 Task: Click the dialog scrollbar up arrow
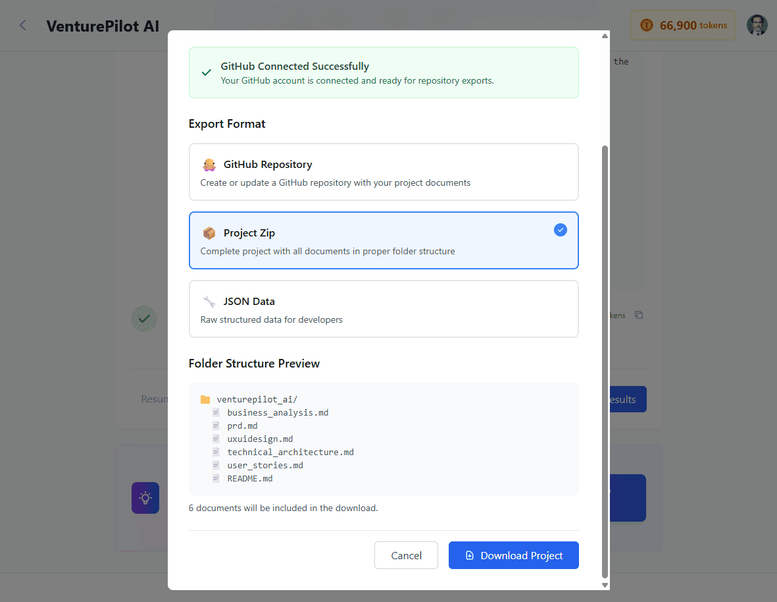(605, 36)
